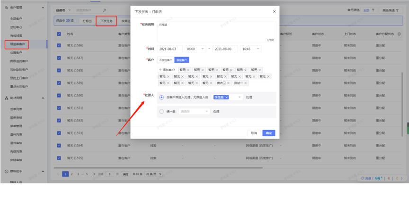Click the page-jump number input
This screenshot has width=409, height=199.
(x=110, y=174)
